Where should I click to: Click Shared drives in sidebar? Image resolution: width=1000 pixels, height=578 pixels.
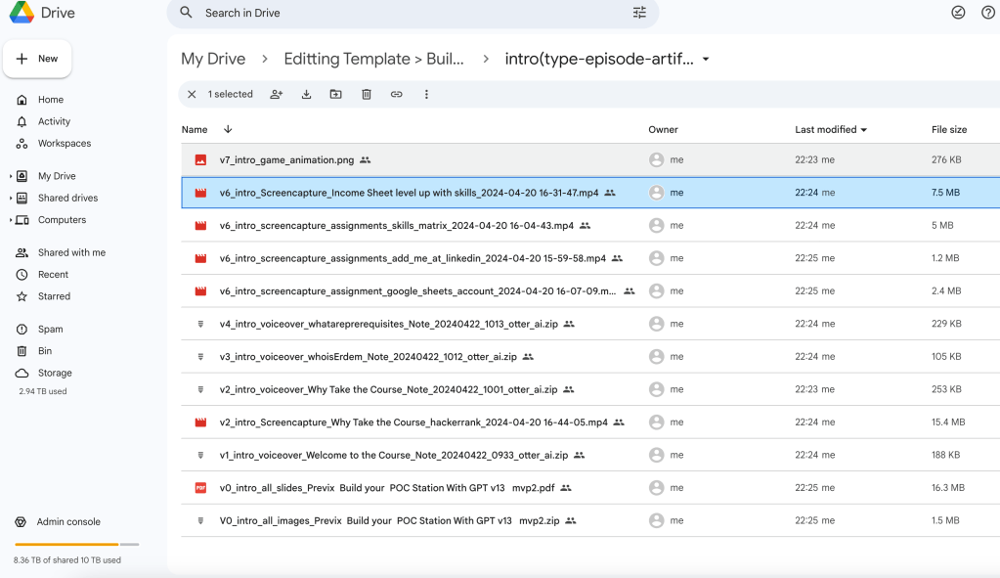pyautogui.click(x=67, y=199)
